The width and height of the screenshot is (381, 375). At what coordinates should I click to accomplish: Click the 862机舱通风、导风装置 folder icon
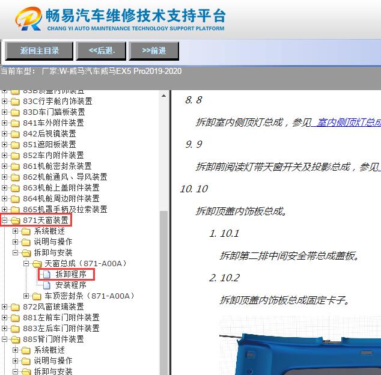click(15, 177)
